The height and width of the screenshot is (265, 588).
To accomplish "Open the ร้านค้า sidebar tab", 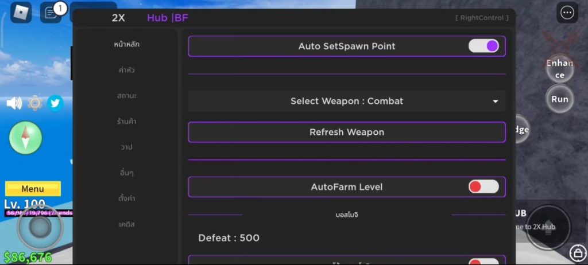I will pyautogui.click(x=126, y=122).
